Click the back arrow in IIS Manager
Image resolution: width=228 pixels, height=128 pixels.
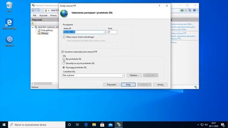click(x=33, y=10)
